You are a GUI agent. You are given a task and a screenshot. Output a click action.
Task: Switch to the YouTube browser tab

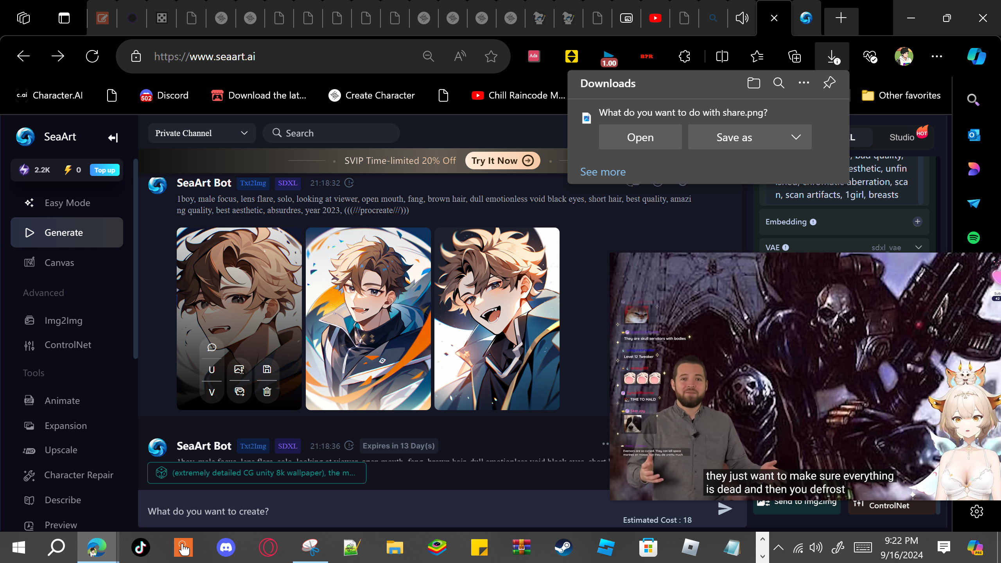(655, 18)
